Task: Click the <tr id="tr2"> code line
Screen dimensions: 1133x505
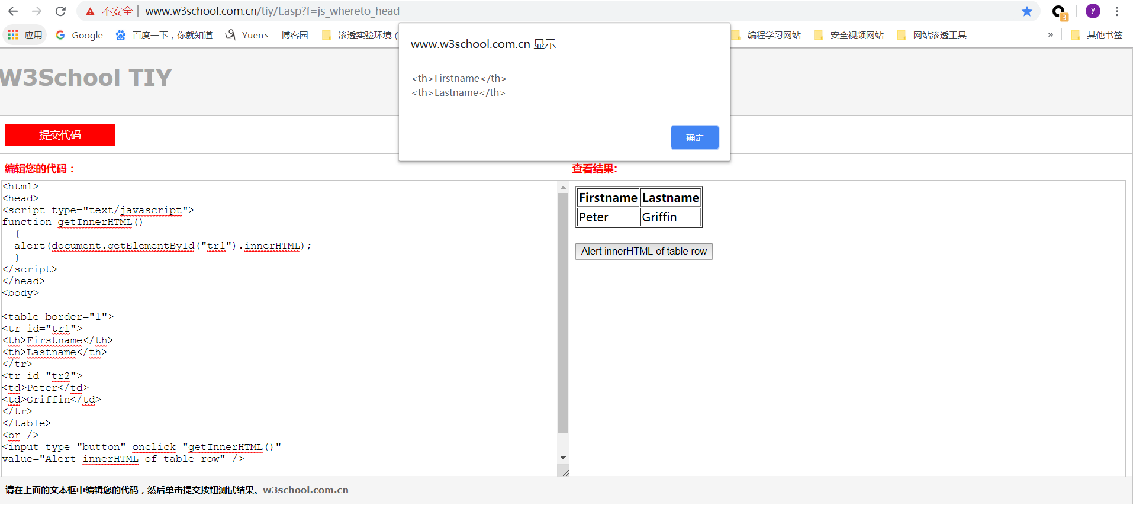Action: tap(43, 376)
